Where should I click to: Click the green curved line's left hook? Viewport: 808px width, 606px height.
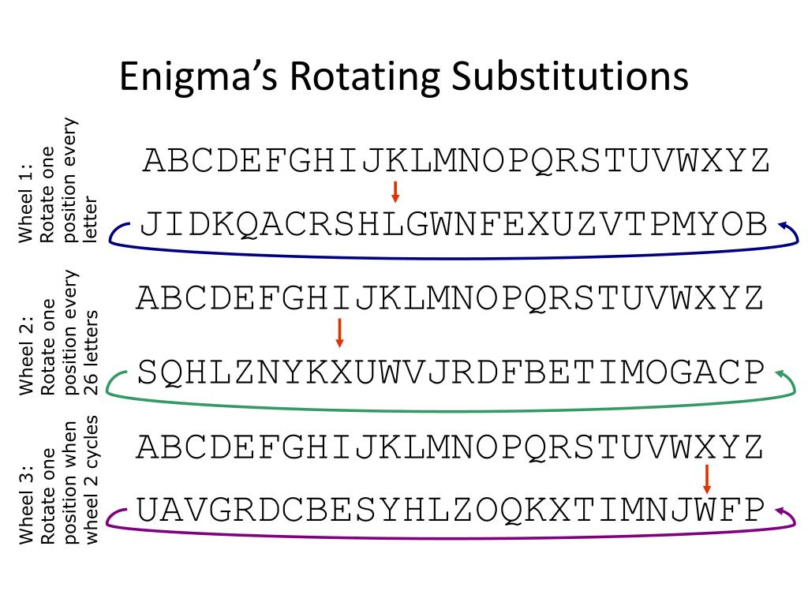tap(116, 383)
